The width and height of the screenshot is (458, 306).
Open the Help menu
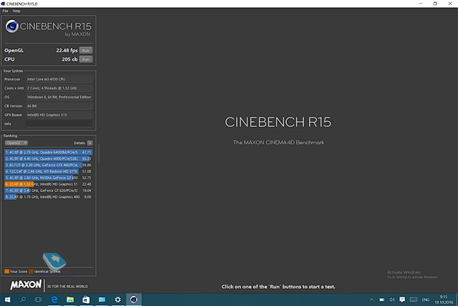click(x=16, y=11)
